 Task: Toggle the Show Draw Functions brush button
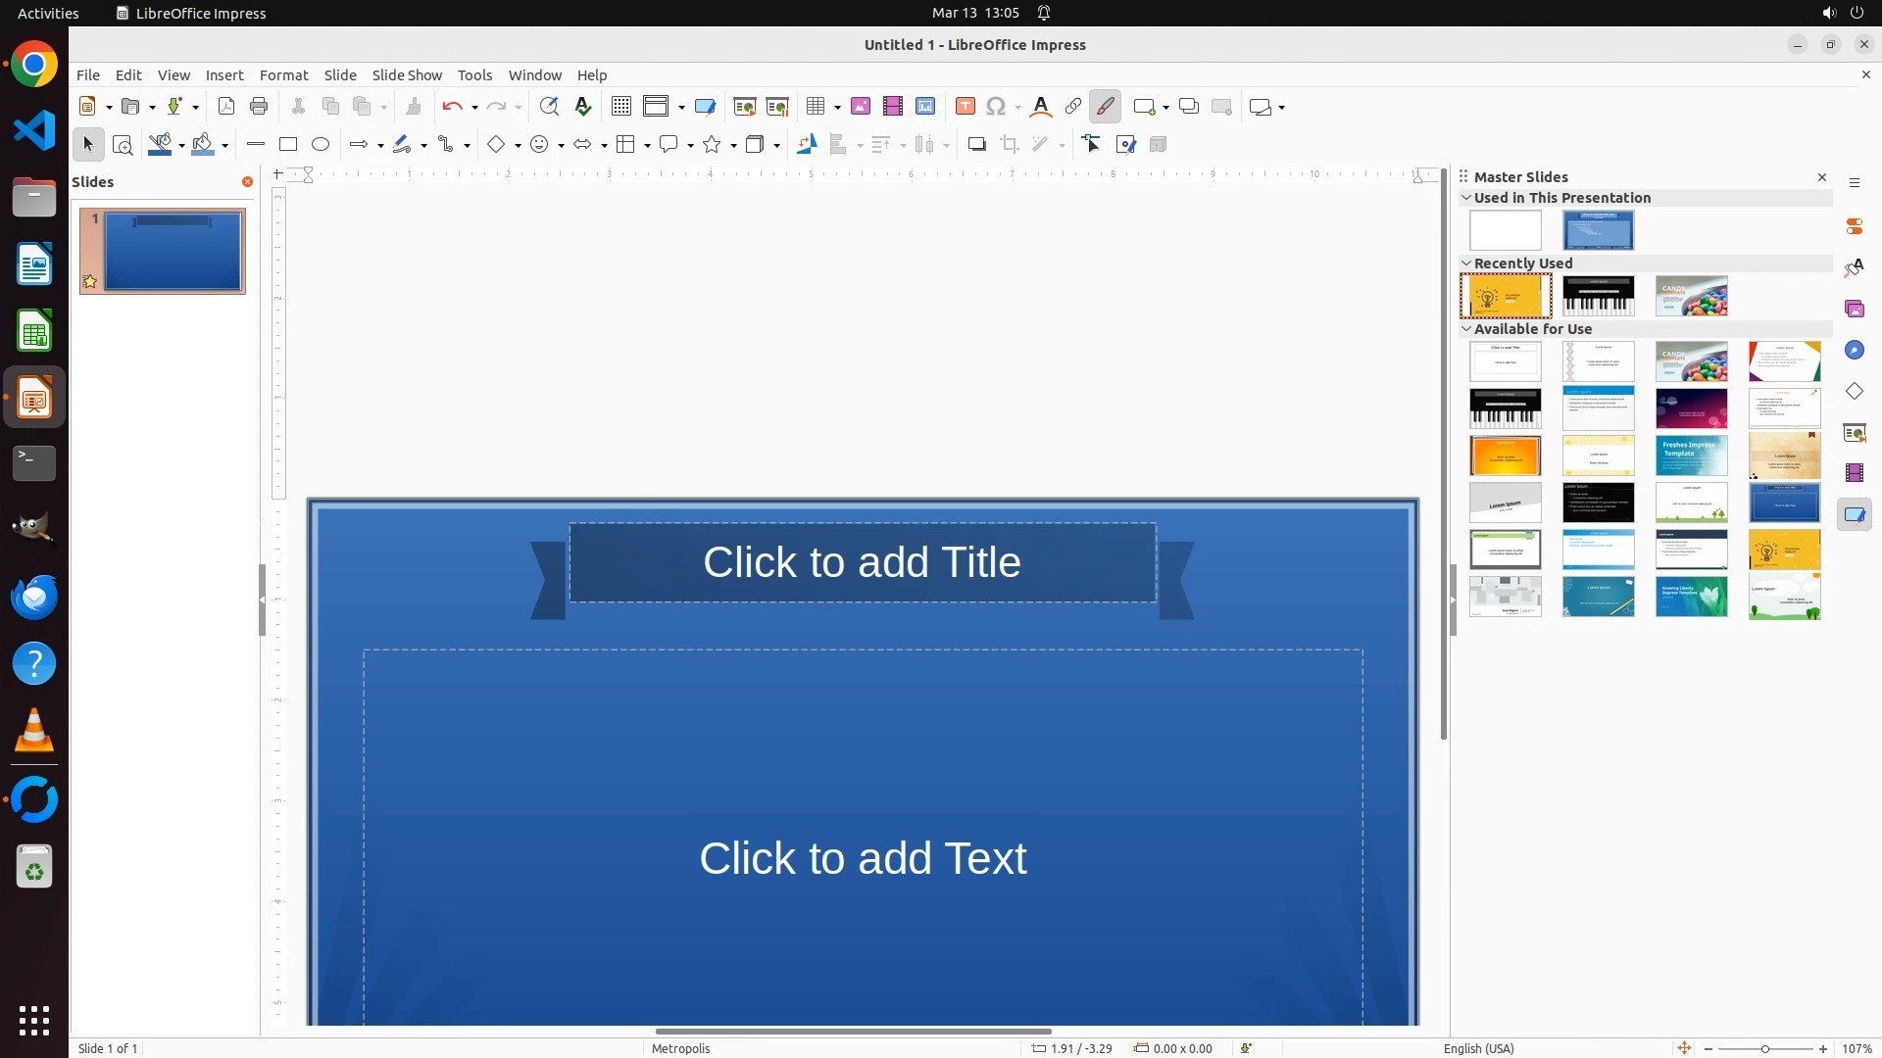pos(1106,107)
